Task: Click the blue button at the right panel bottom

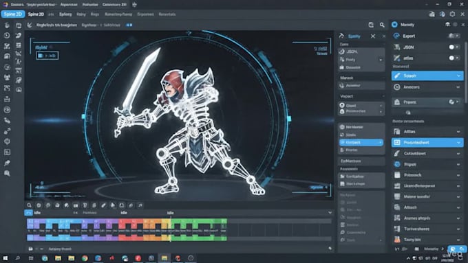Action: click(x=457, y=249)
